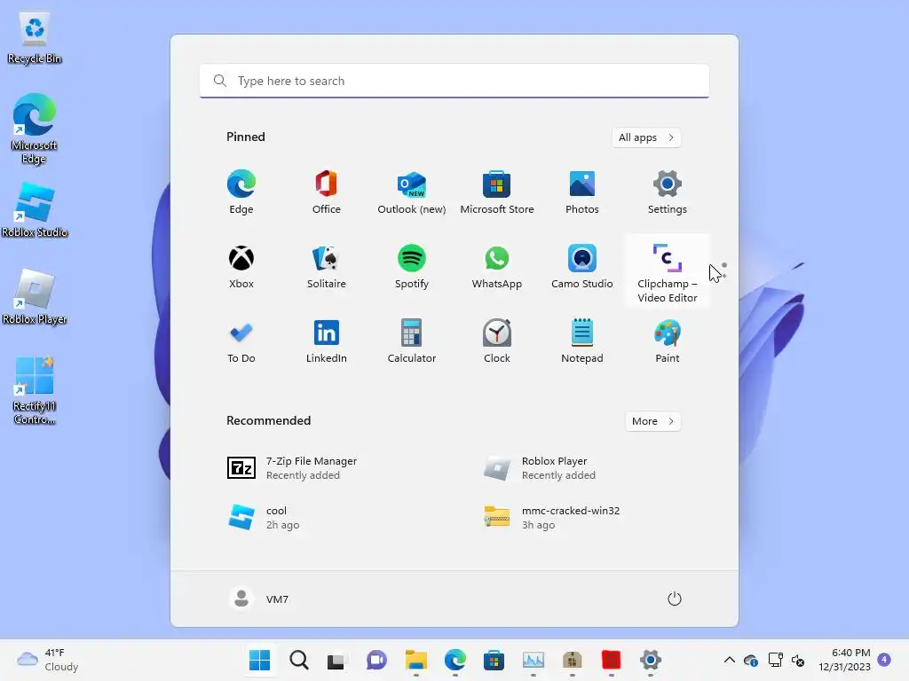Image resolution: width=909 pixels, height=681 pixels.
Task: Select the Roblox Studio desktop shortcut
Action: click(35, 210)
